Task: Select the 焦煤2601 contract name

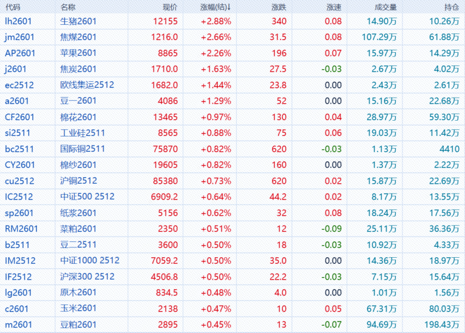Action: tap(78, 37)
